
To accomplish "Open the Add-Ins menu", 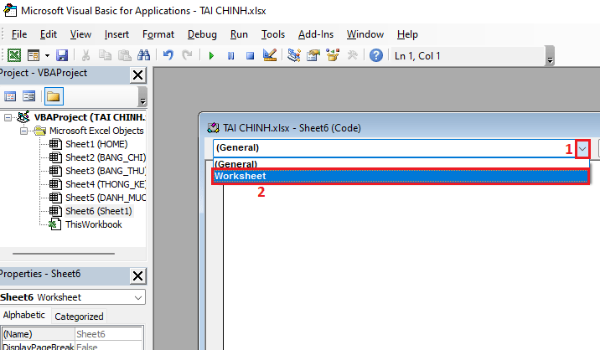I will point(316,34).
